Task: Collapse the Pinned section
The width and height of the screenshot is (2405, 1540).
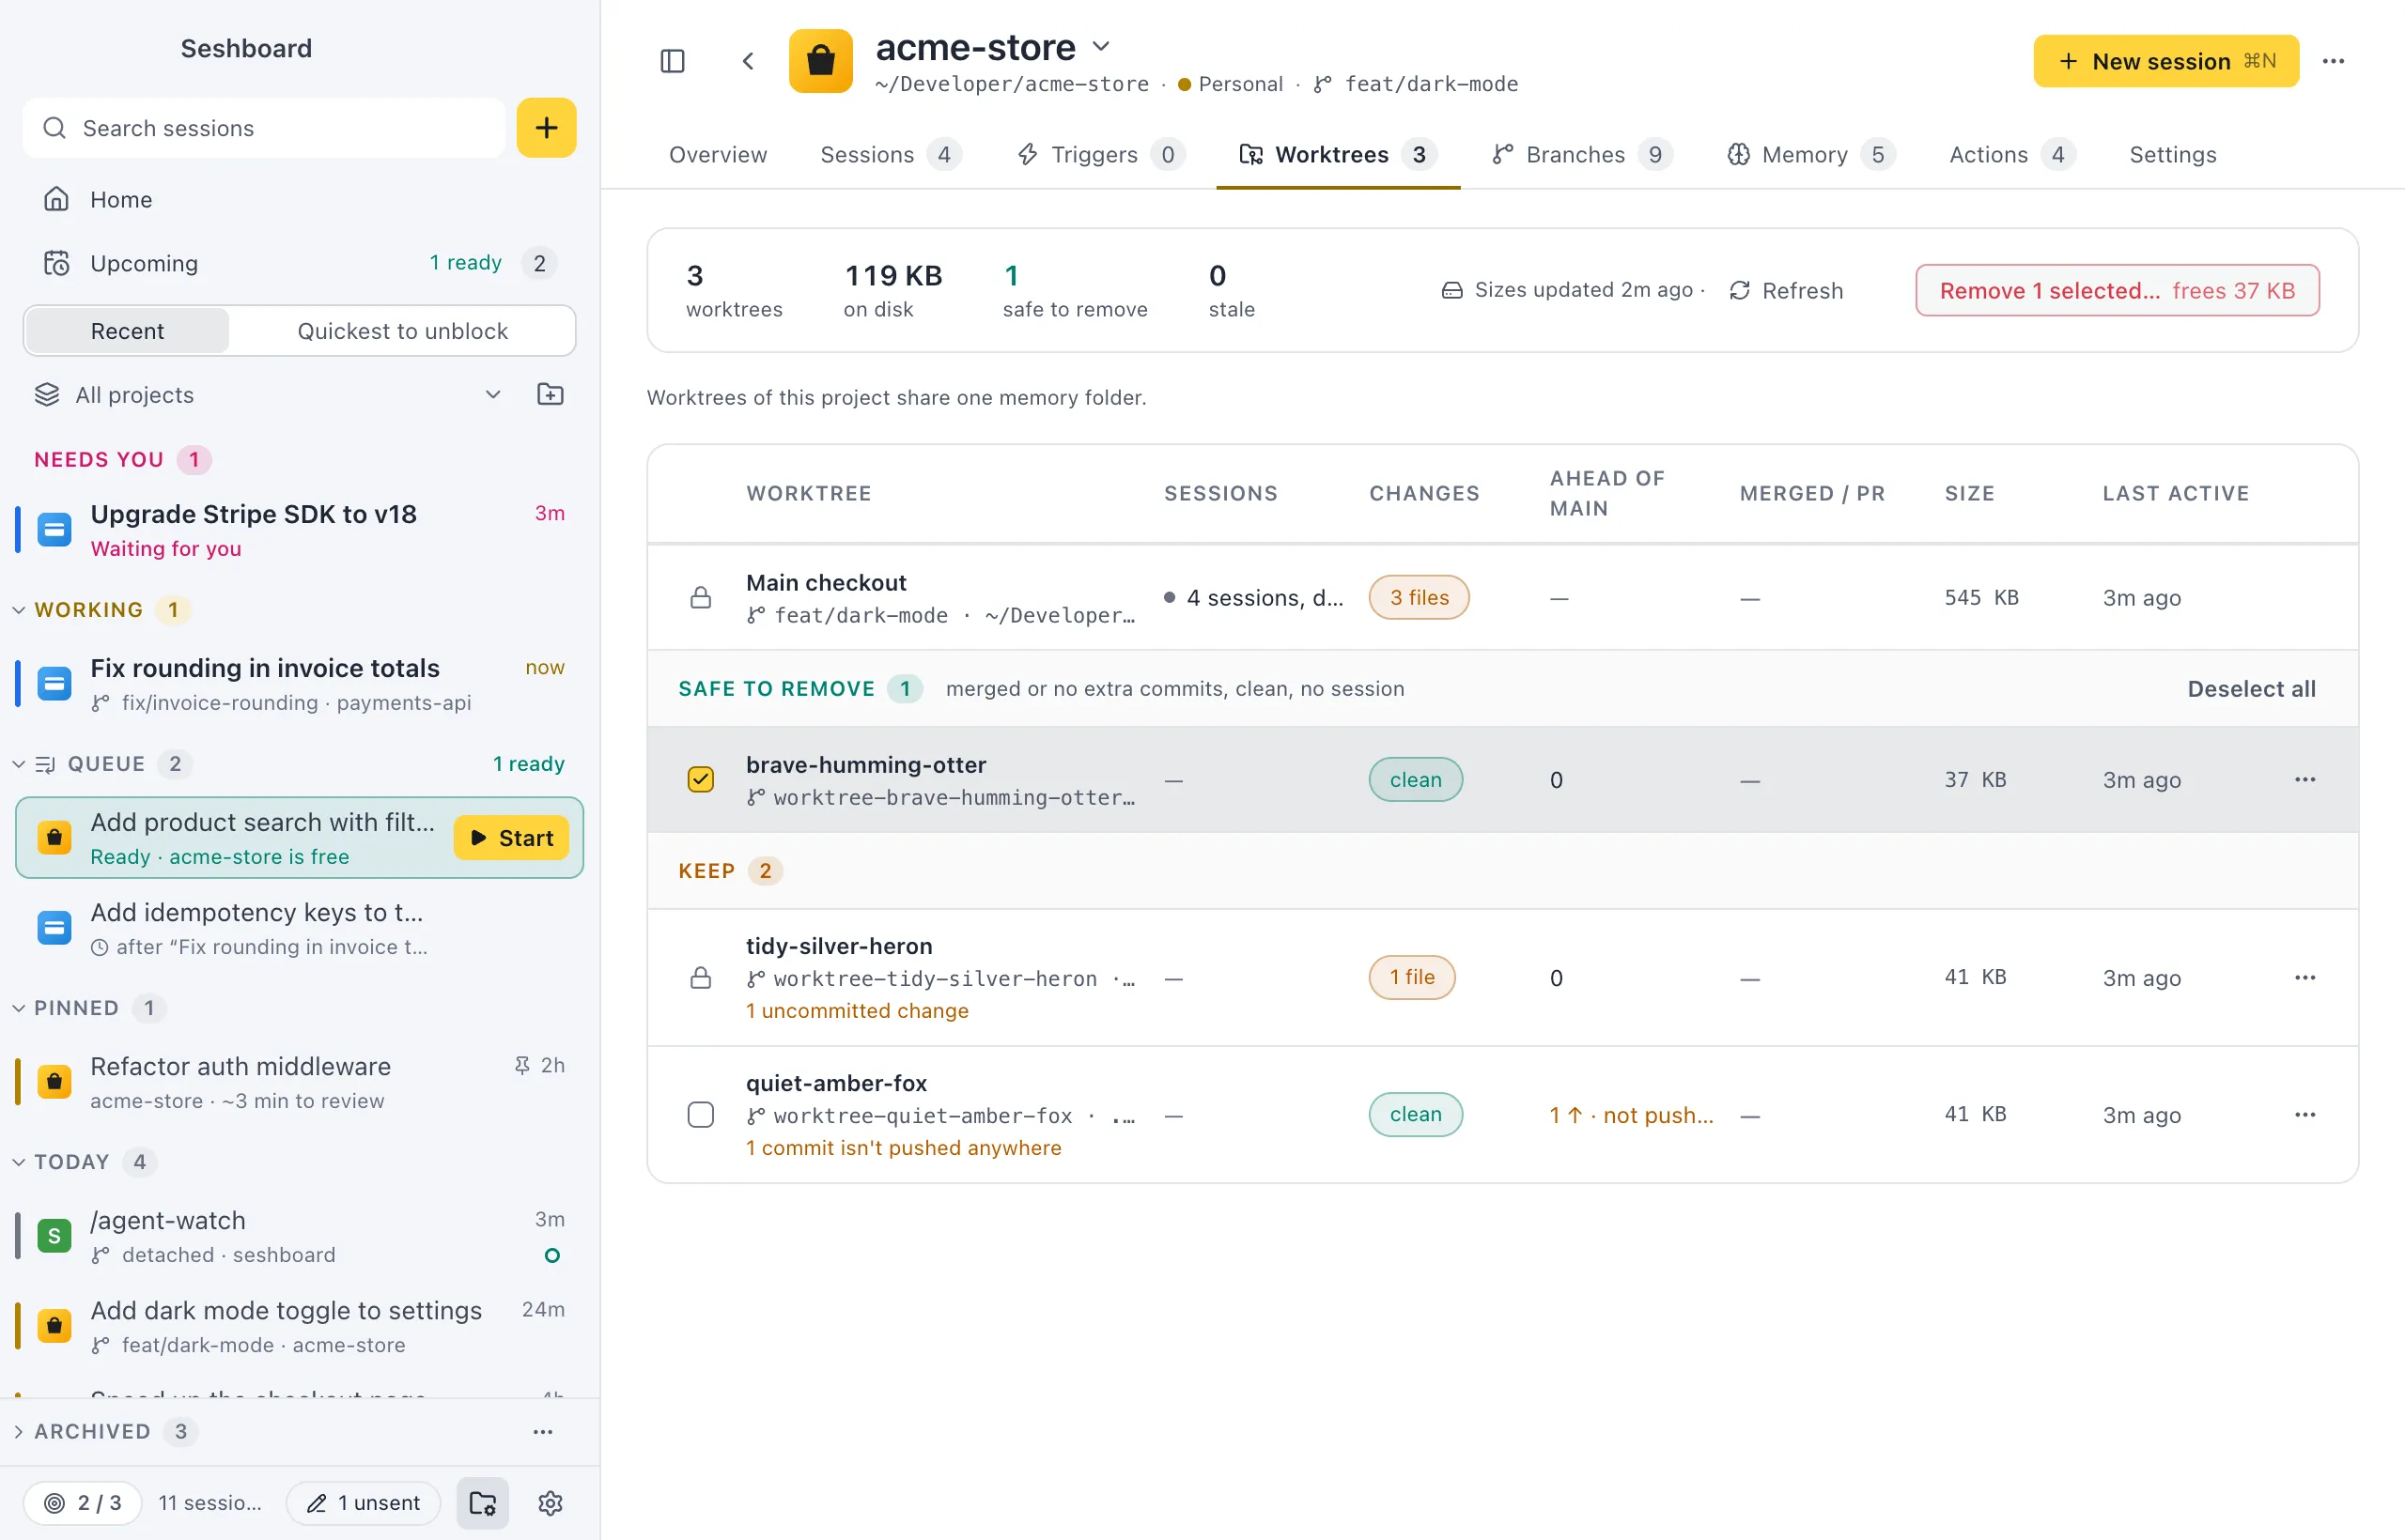Action: point(18,1008)
